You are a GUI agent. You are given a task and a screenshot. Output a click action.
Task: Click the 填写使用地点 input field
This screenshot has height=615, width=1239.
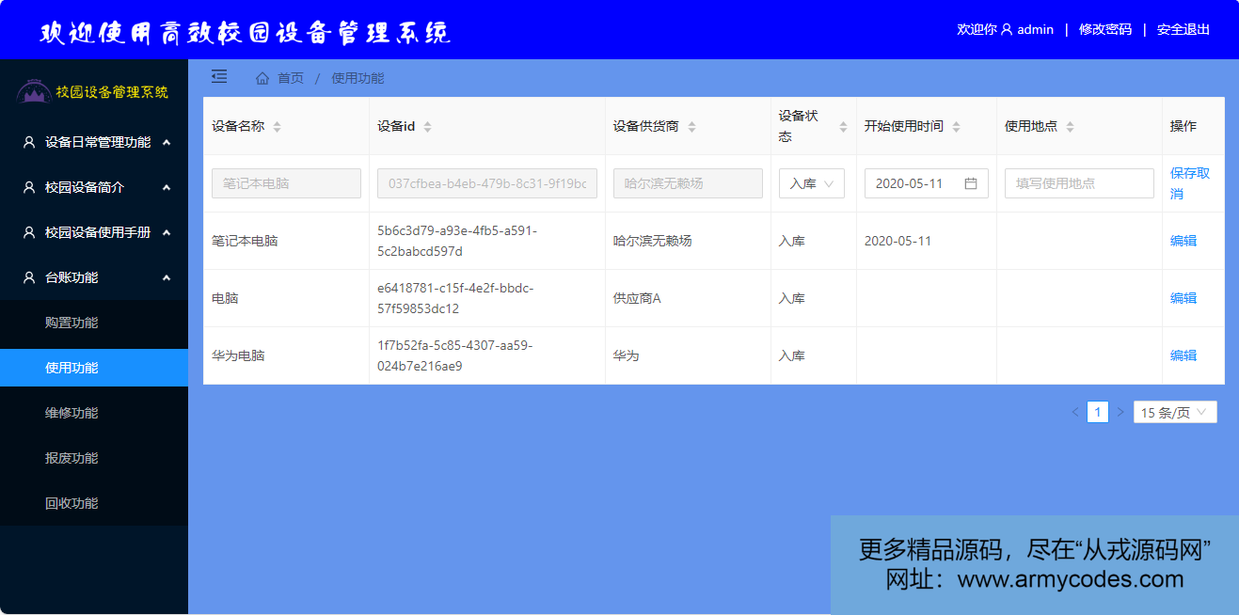1078,183
